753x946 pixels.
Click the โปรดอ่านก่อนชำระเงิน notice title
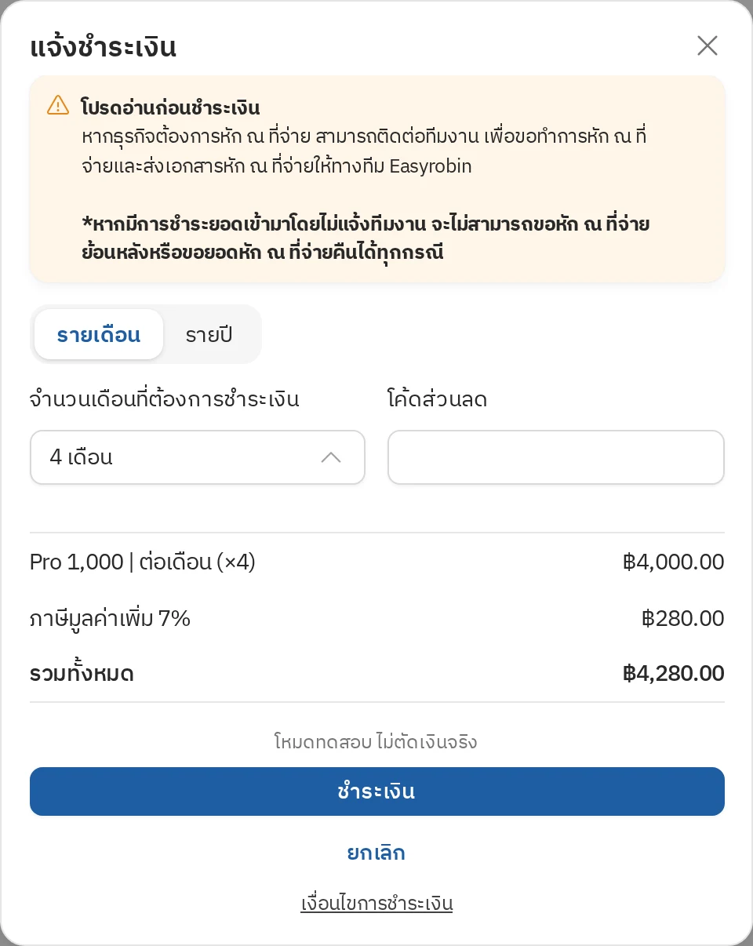(170, 107)
